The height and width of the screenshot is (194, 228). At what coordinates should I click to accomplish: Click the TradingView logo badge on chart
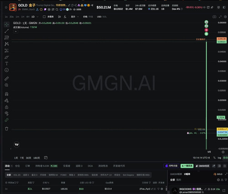pyautogui.click(x=17, y=145)
